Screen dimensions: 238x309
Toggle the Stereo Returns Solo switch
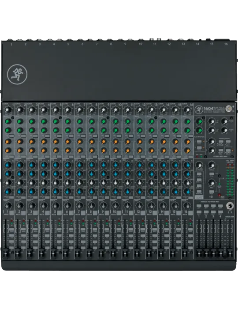[228, 151]
